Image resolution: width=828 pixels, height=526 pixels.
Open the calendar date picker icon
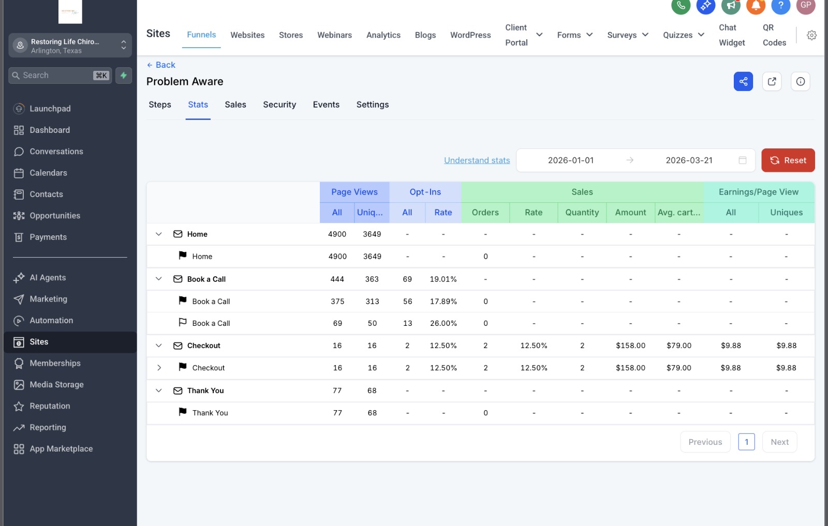point(743,160)
